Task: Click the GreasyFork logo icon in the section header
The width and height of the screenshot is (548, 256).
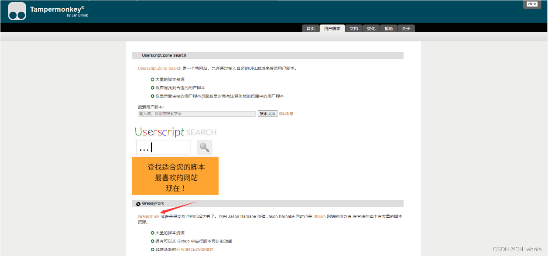Action: pos(138,203)
